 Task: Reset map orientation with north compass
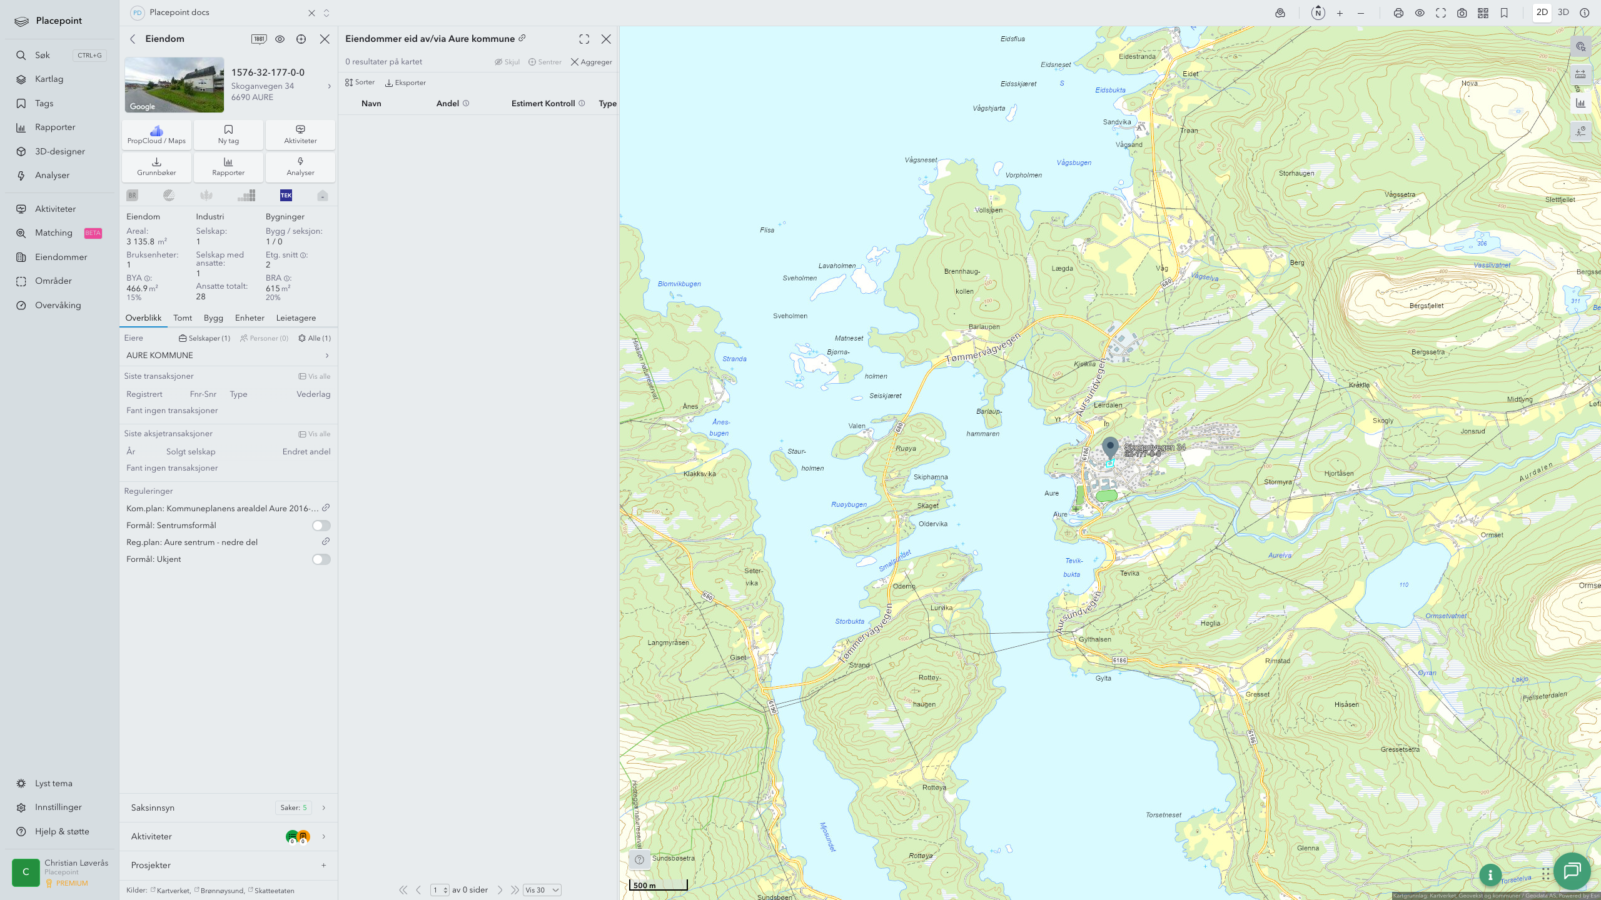pyautogui.click(x=1318, y=12)
